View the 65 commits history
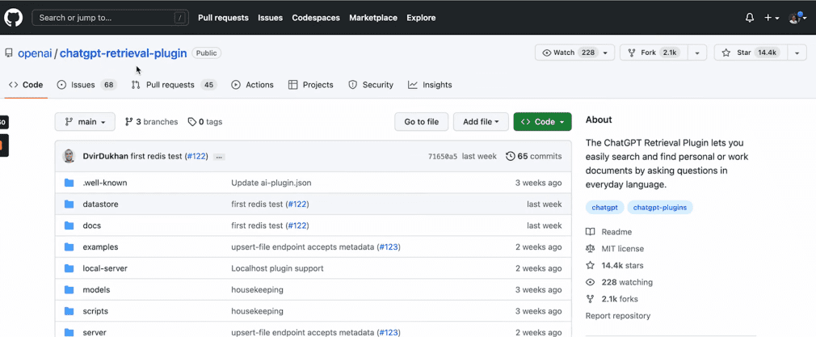The height and width of the screenshot is (337, 816). pyautogui.click(x=534, y=156)
